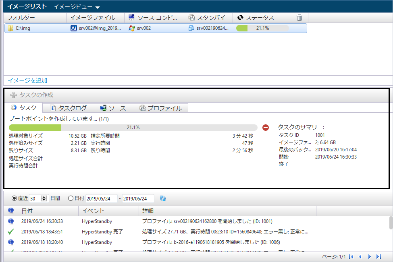
Task: Select the 日付 date range radio button
Action: click(x=71, y=198)
